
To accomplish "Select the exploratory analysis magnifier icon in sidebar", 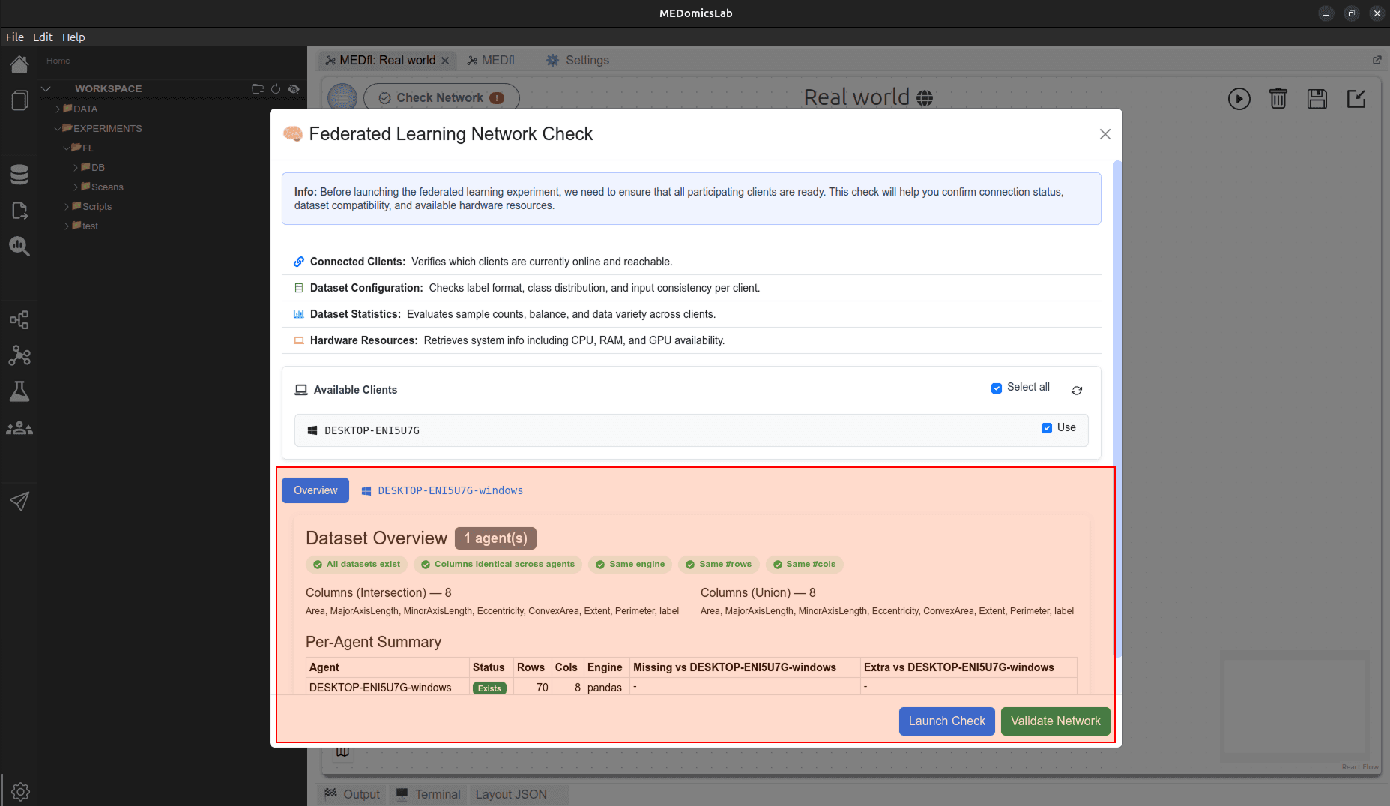I will pos(19,246).
